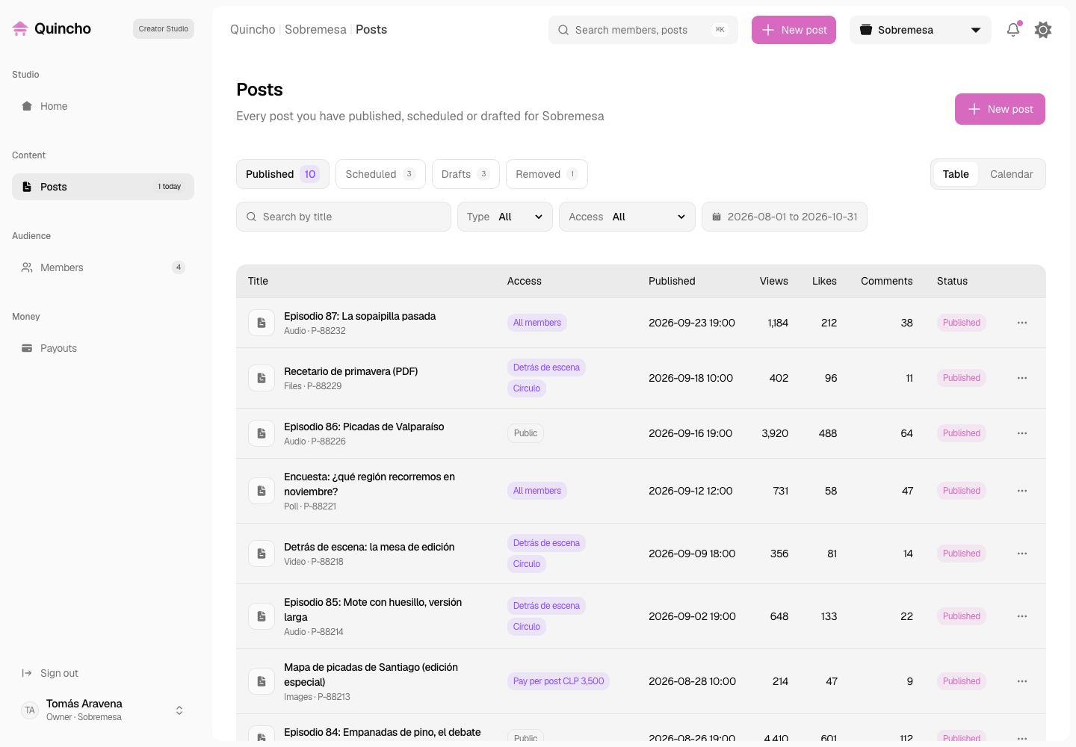1076x747 pixels.
Task: Switch to Calendar view
Action: point(1012,174)
